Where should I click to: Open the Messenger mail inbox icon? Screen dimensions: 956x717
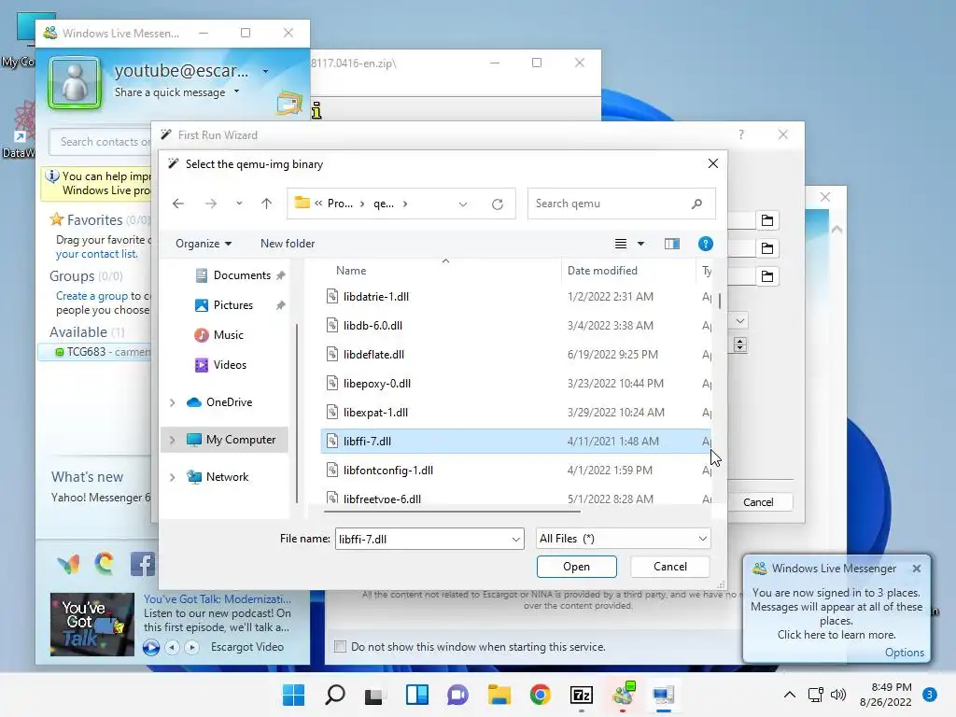[x=289, y=103]
